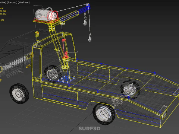Select the blue crane base mounting plate
The width and height of the screenshot is (179, 134).
tap(66, 79)
